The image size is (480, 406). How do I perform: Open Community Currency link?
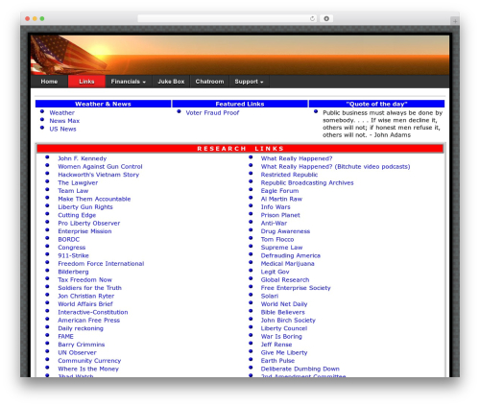89,361
